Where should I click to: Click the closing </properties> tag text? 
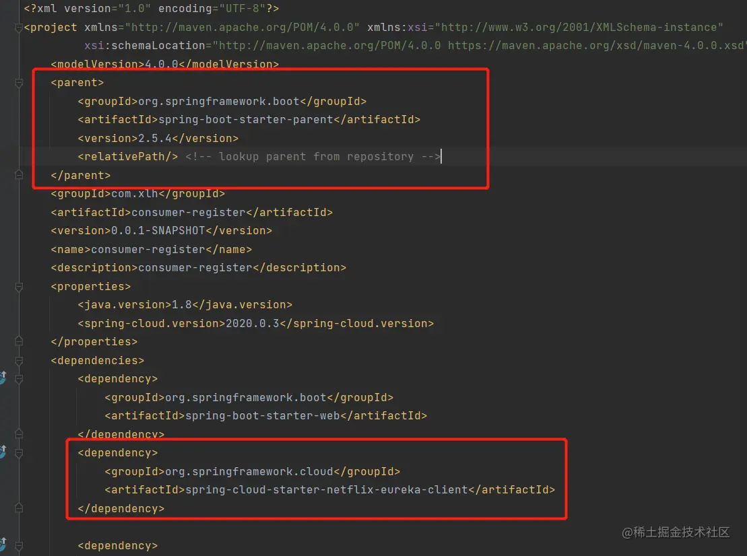94,342
